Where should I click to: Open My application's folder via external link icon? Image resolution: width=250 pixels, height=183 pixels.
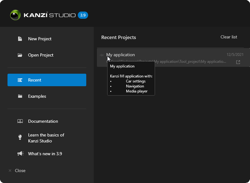(238, 62)
